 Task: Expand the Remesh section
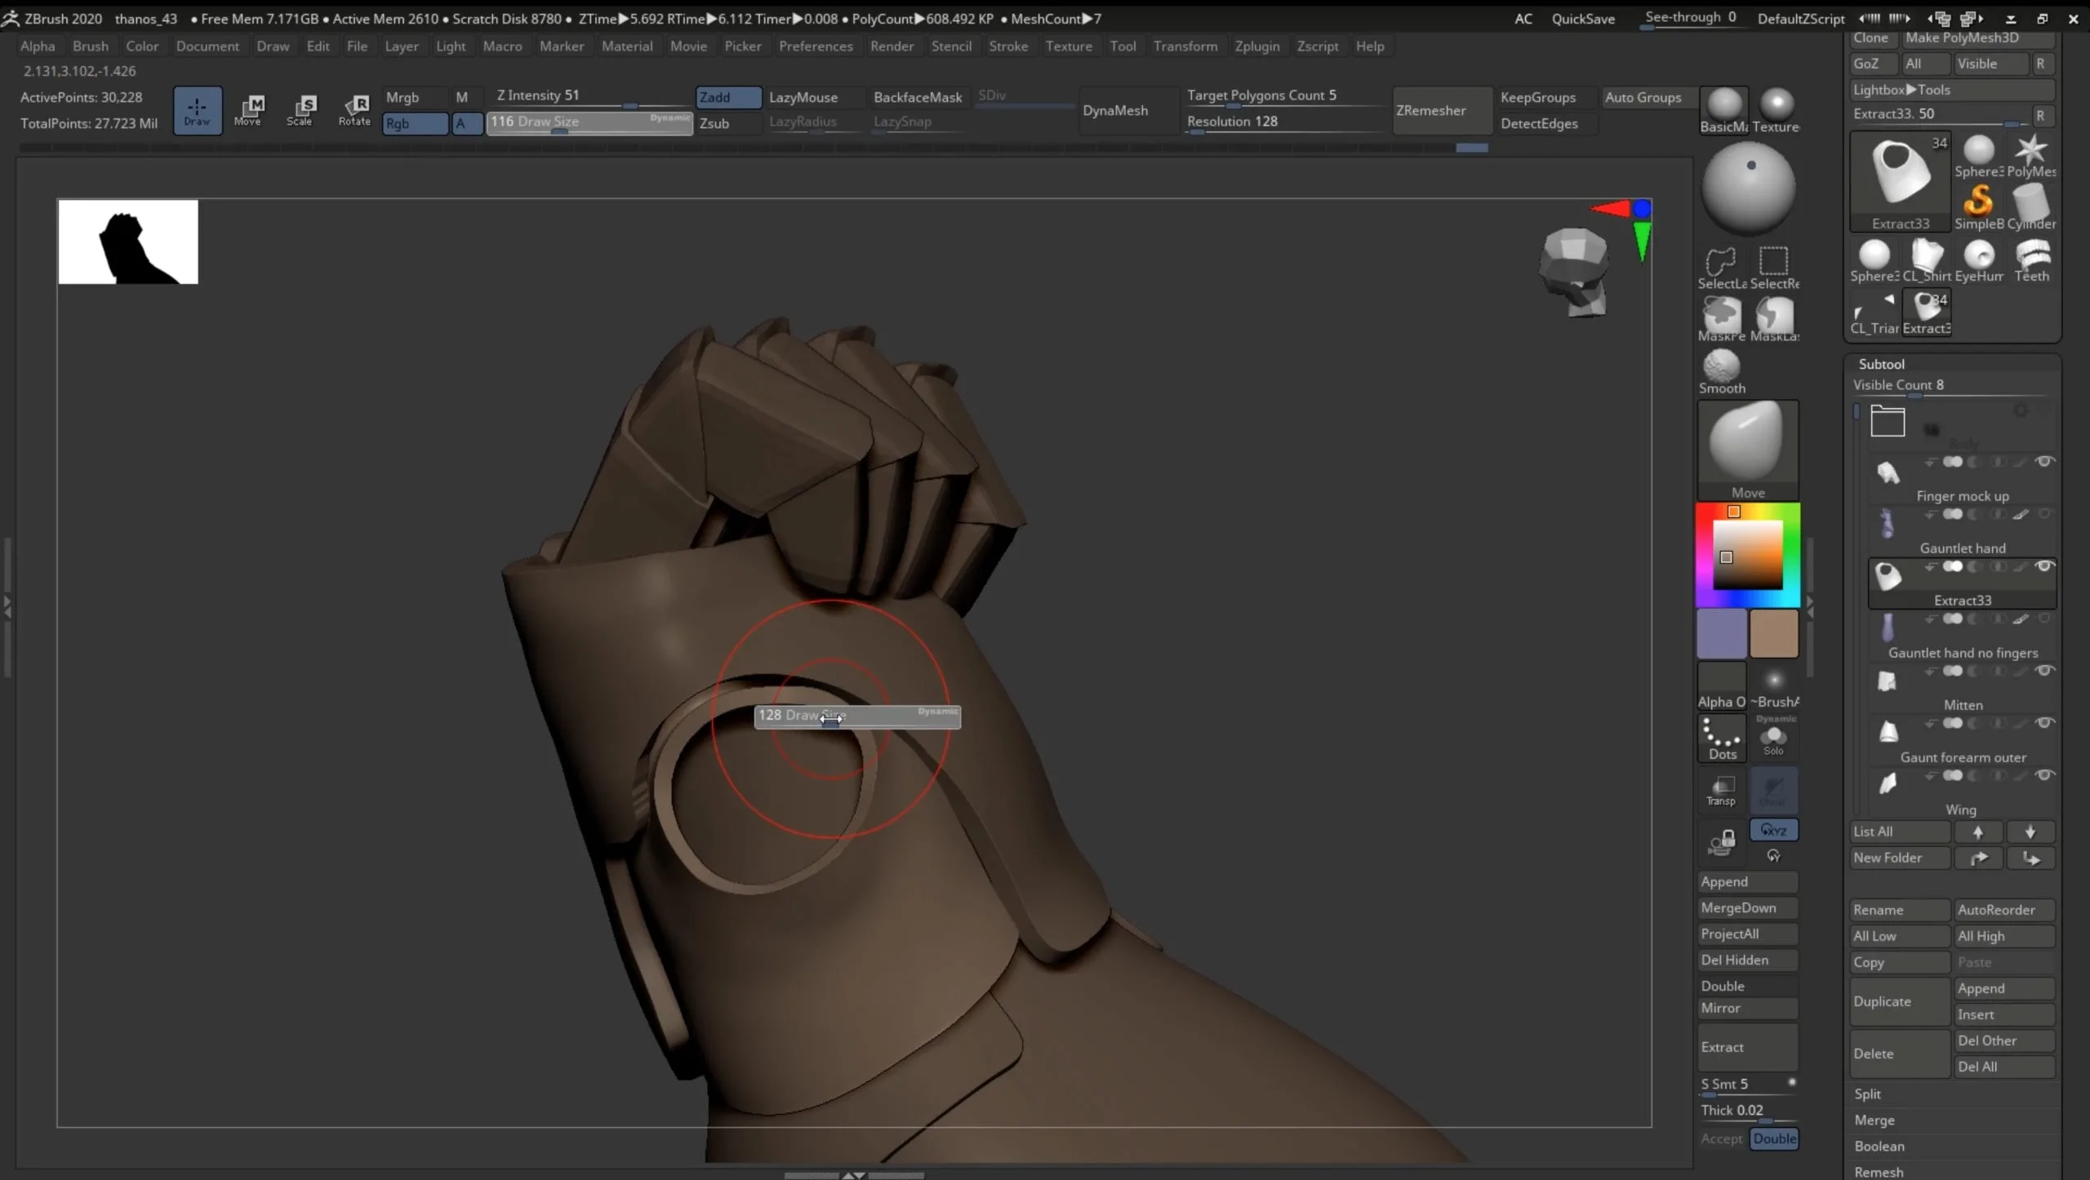point(1878,1172)
